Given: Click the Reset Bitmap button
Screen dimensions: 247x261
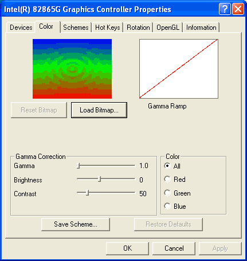Looking at the screenshot, I should click(x=39, y=110).
